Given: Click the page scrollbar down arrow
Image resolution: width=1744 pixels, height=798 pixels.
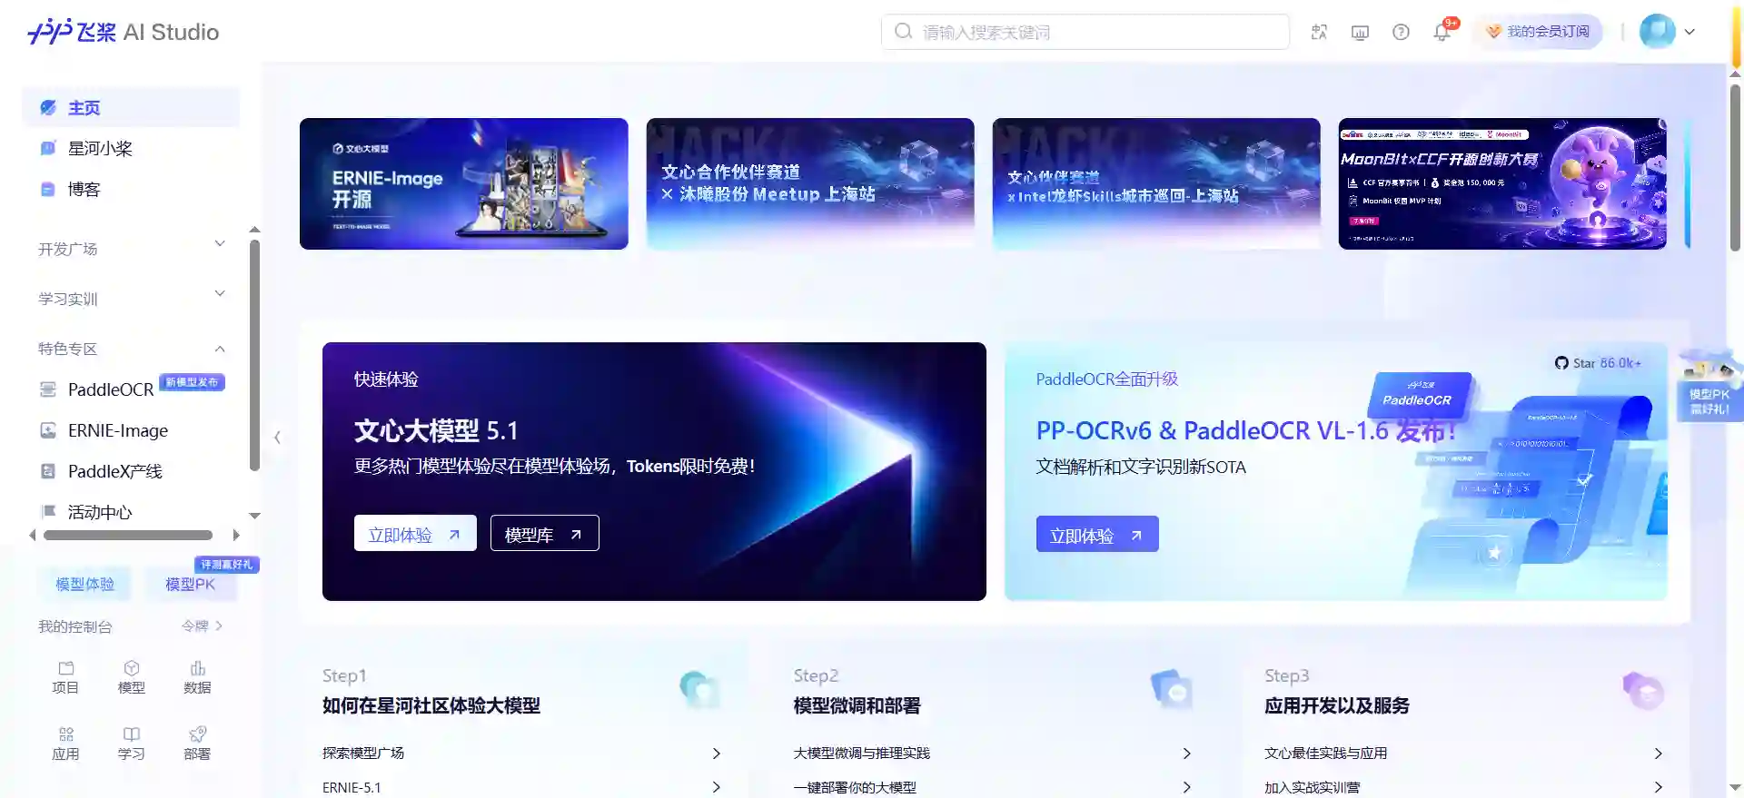Looking at the screenshot, I should 1735,788.
